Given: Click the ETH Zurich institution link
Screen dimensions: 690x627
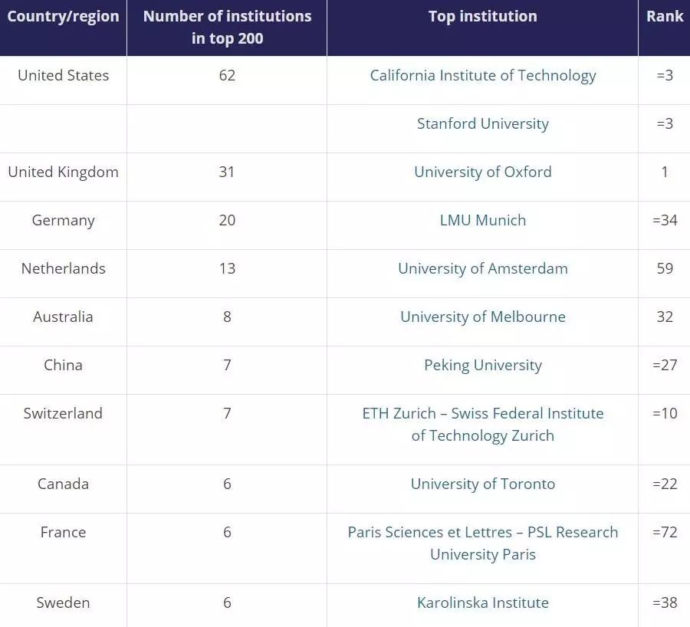Looking at the screenshot, I should [482, 424].
